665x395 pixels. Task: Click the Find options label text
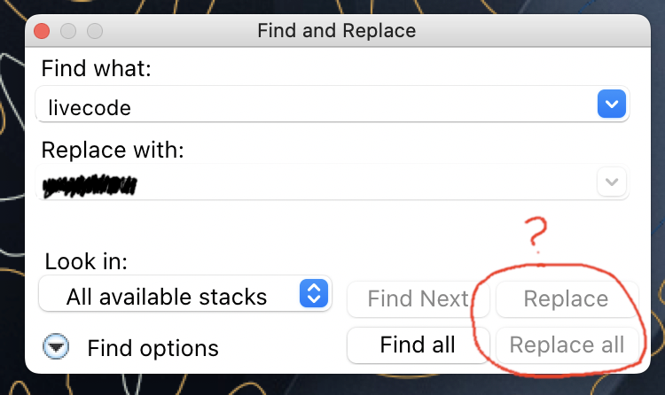pos(153,348)
